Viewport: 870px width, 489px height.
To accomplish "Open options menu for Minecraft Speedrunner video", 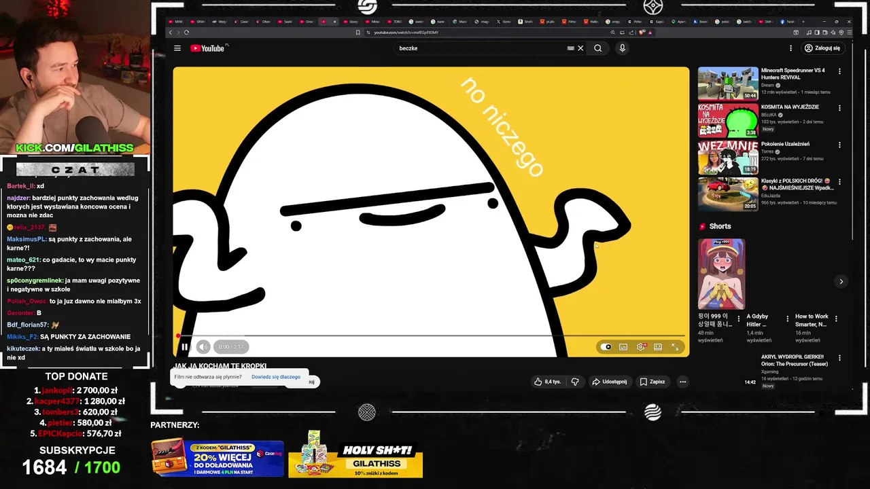I will 839,71.
